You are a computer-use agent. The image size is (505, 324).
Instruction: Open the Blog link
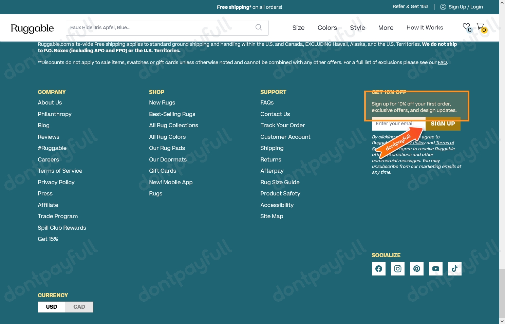tap(44, 125)
